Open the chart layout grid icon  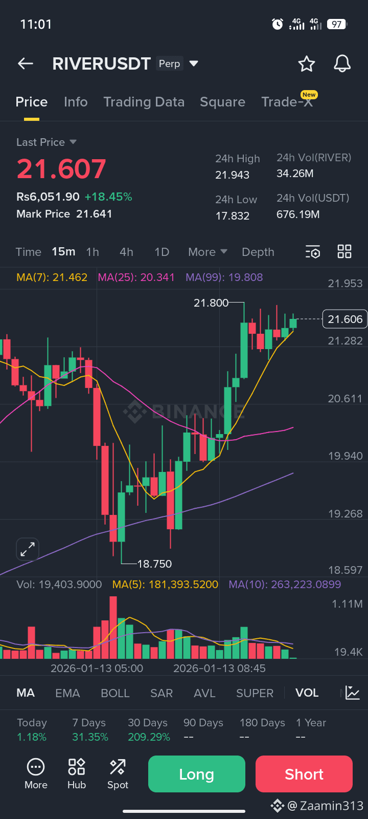pos(344,251)
